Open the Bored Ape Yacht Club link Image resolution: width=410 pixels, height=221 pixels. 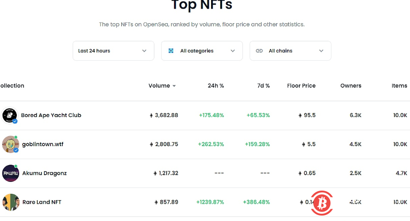click(x=51, y=115)
